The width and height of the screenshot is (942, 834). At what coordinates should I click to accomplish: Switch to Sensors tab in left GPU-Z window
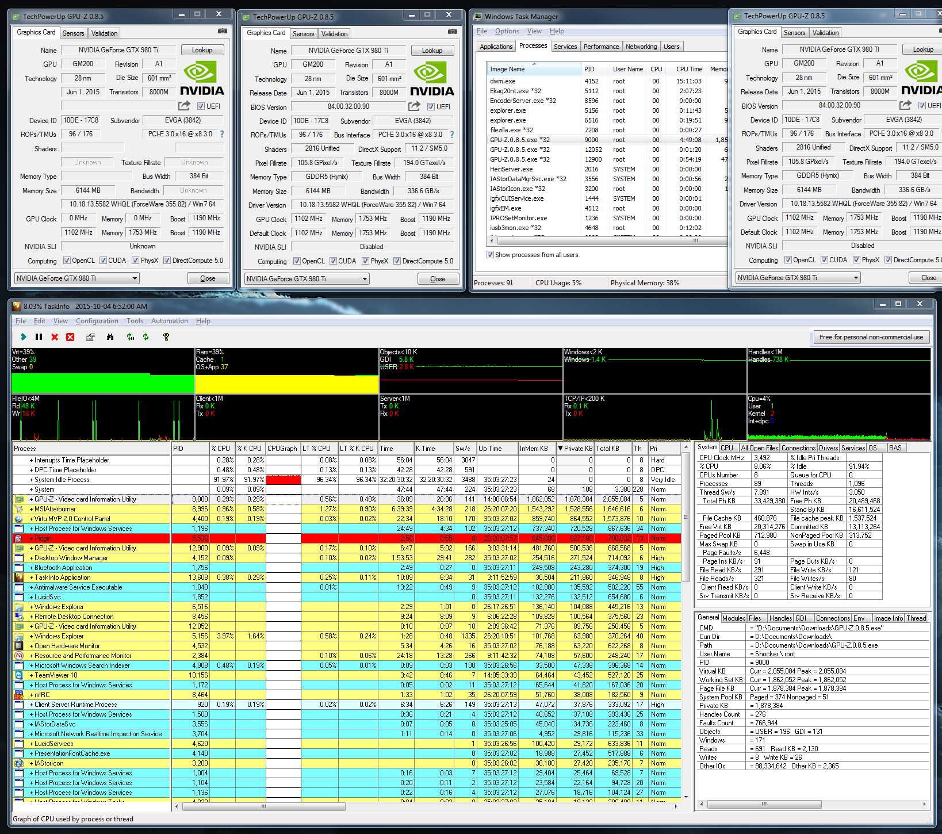(x=74, y=33)
